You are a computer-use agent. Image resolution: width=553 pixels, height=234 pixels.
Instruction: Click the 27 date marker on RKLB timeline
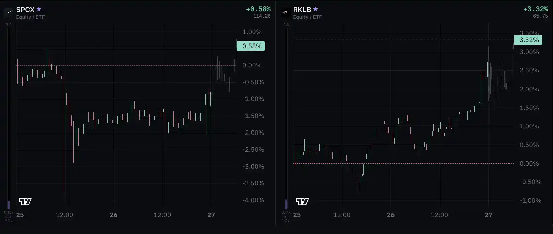click(x=488, y=215)
